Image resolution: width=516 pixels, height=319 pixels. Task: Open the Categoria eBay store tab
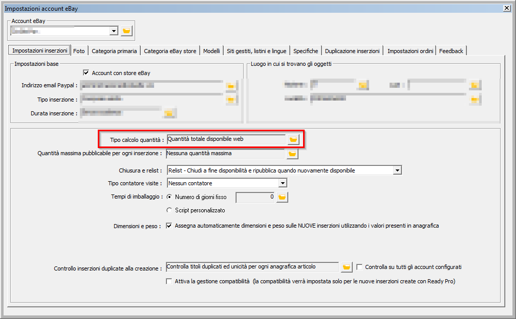point(170,51)
